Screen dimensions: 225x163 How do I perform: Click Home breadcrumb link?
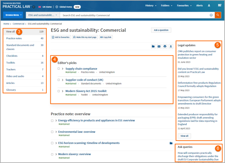point(6,24)
